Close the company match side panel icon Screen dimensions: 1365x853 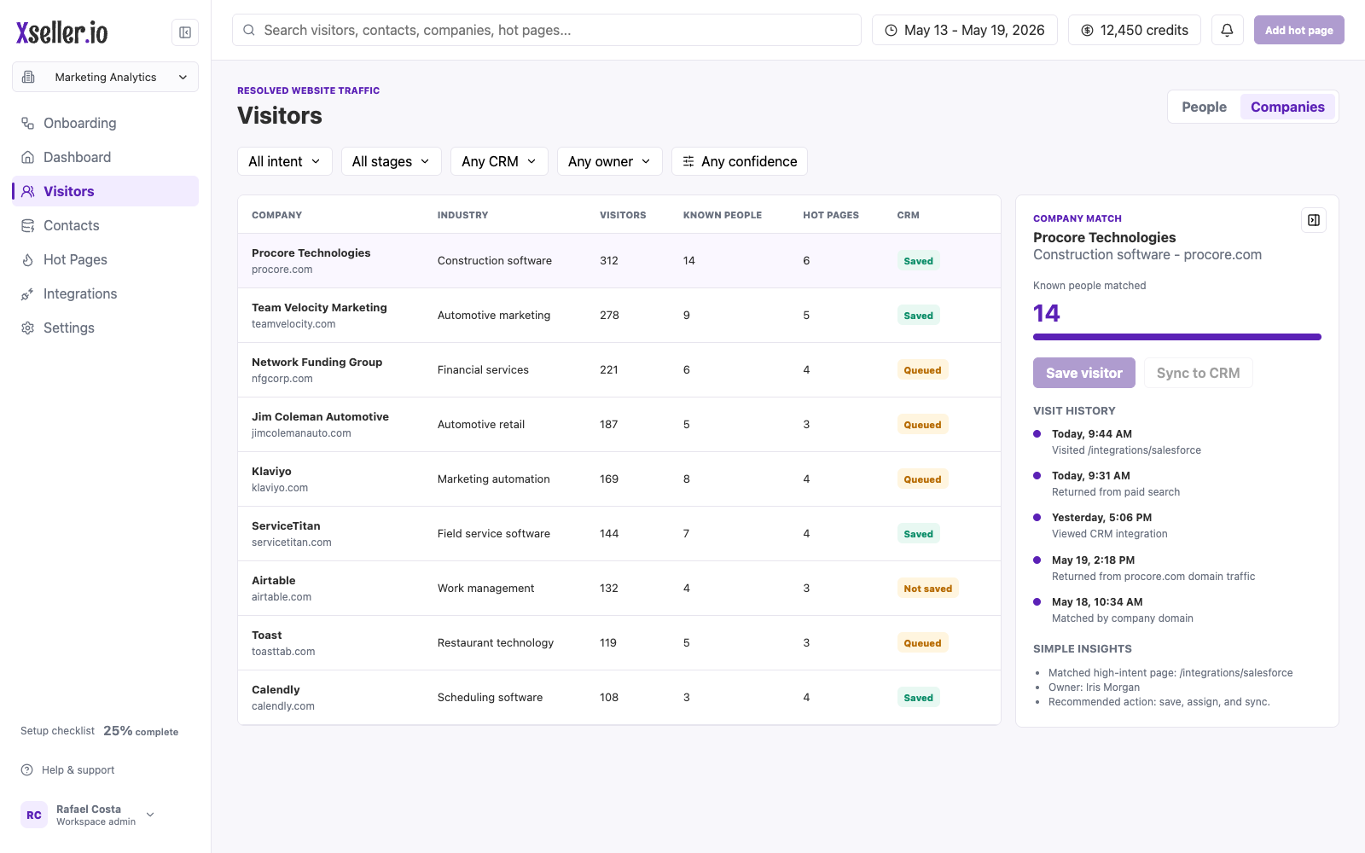(x=1314, y=220)
